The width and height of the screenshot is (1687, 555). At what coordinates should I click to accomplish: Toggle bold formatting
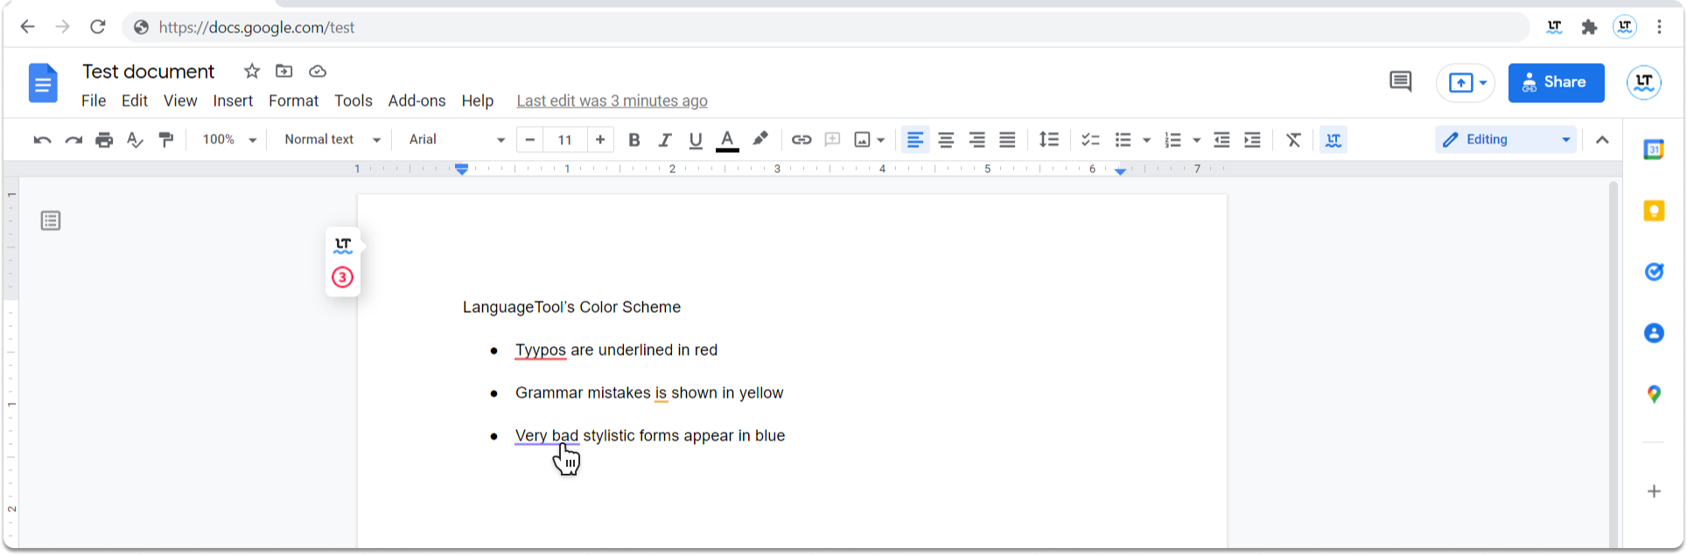[x=634, y=140]
